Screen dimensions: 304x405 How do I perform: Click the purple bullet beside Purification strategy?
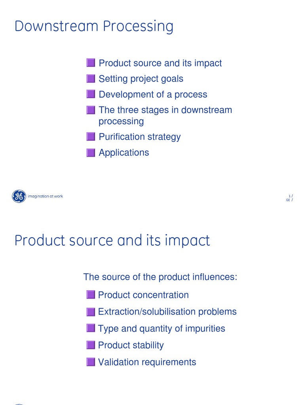tap(91, 137)
